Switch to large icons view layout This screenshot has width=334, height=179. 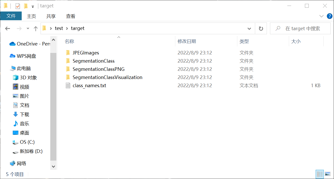(x=328, y=174)
